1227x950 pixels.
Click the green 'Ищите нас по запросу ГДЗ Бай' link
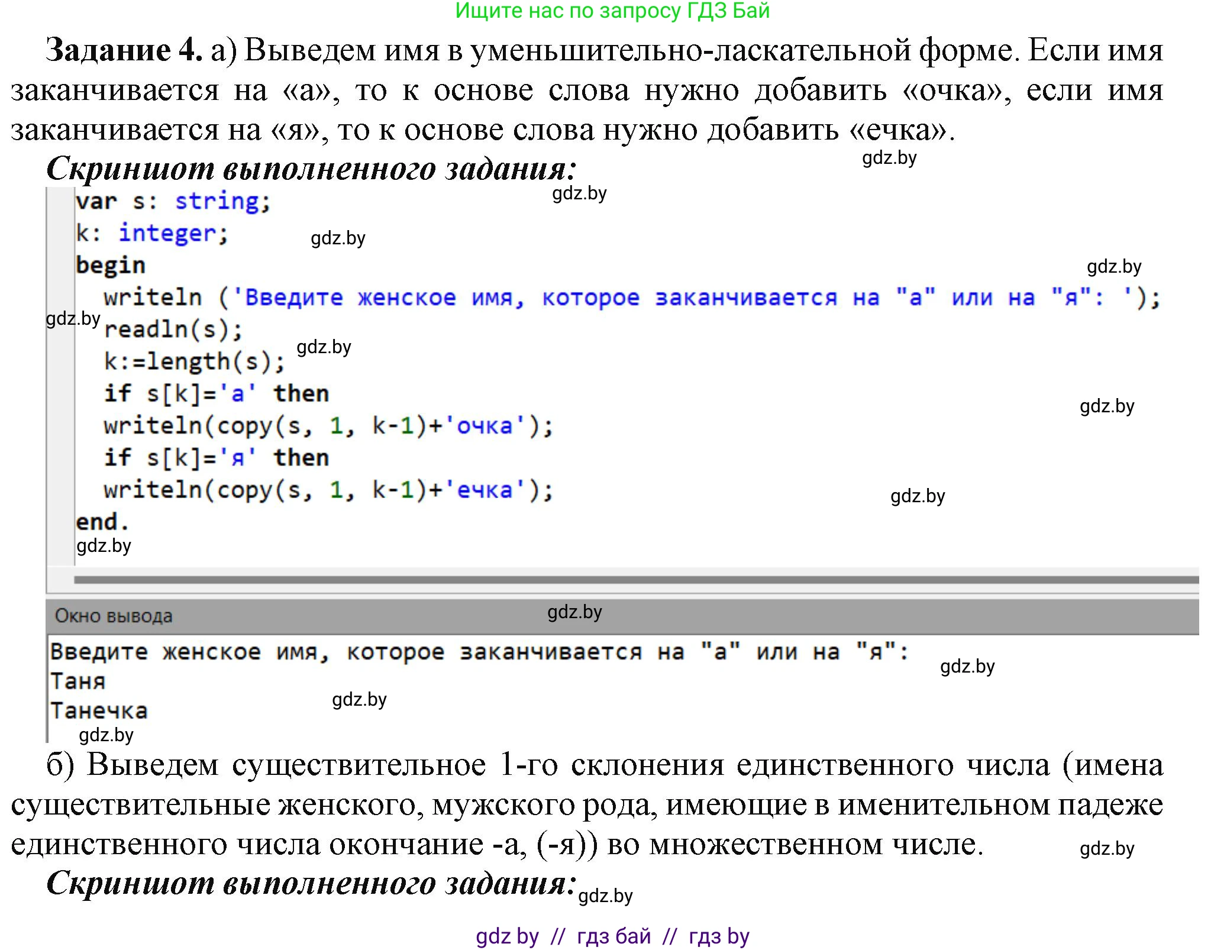612,11
